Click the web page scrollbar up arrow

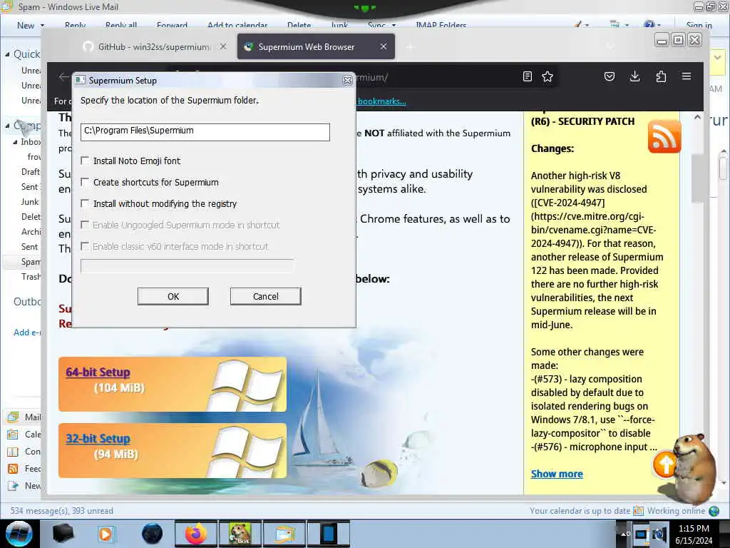click(697, 118)
